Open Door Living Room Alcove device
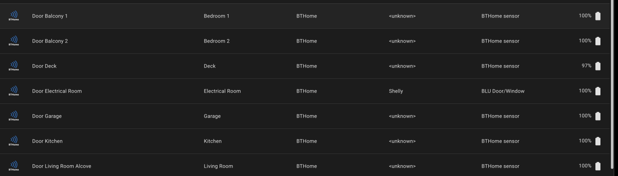The image size is (618, 176). click(61, 166)
